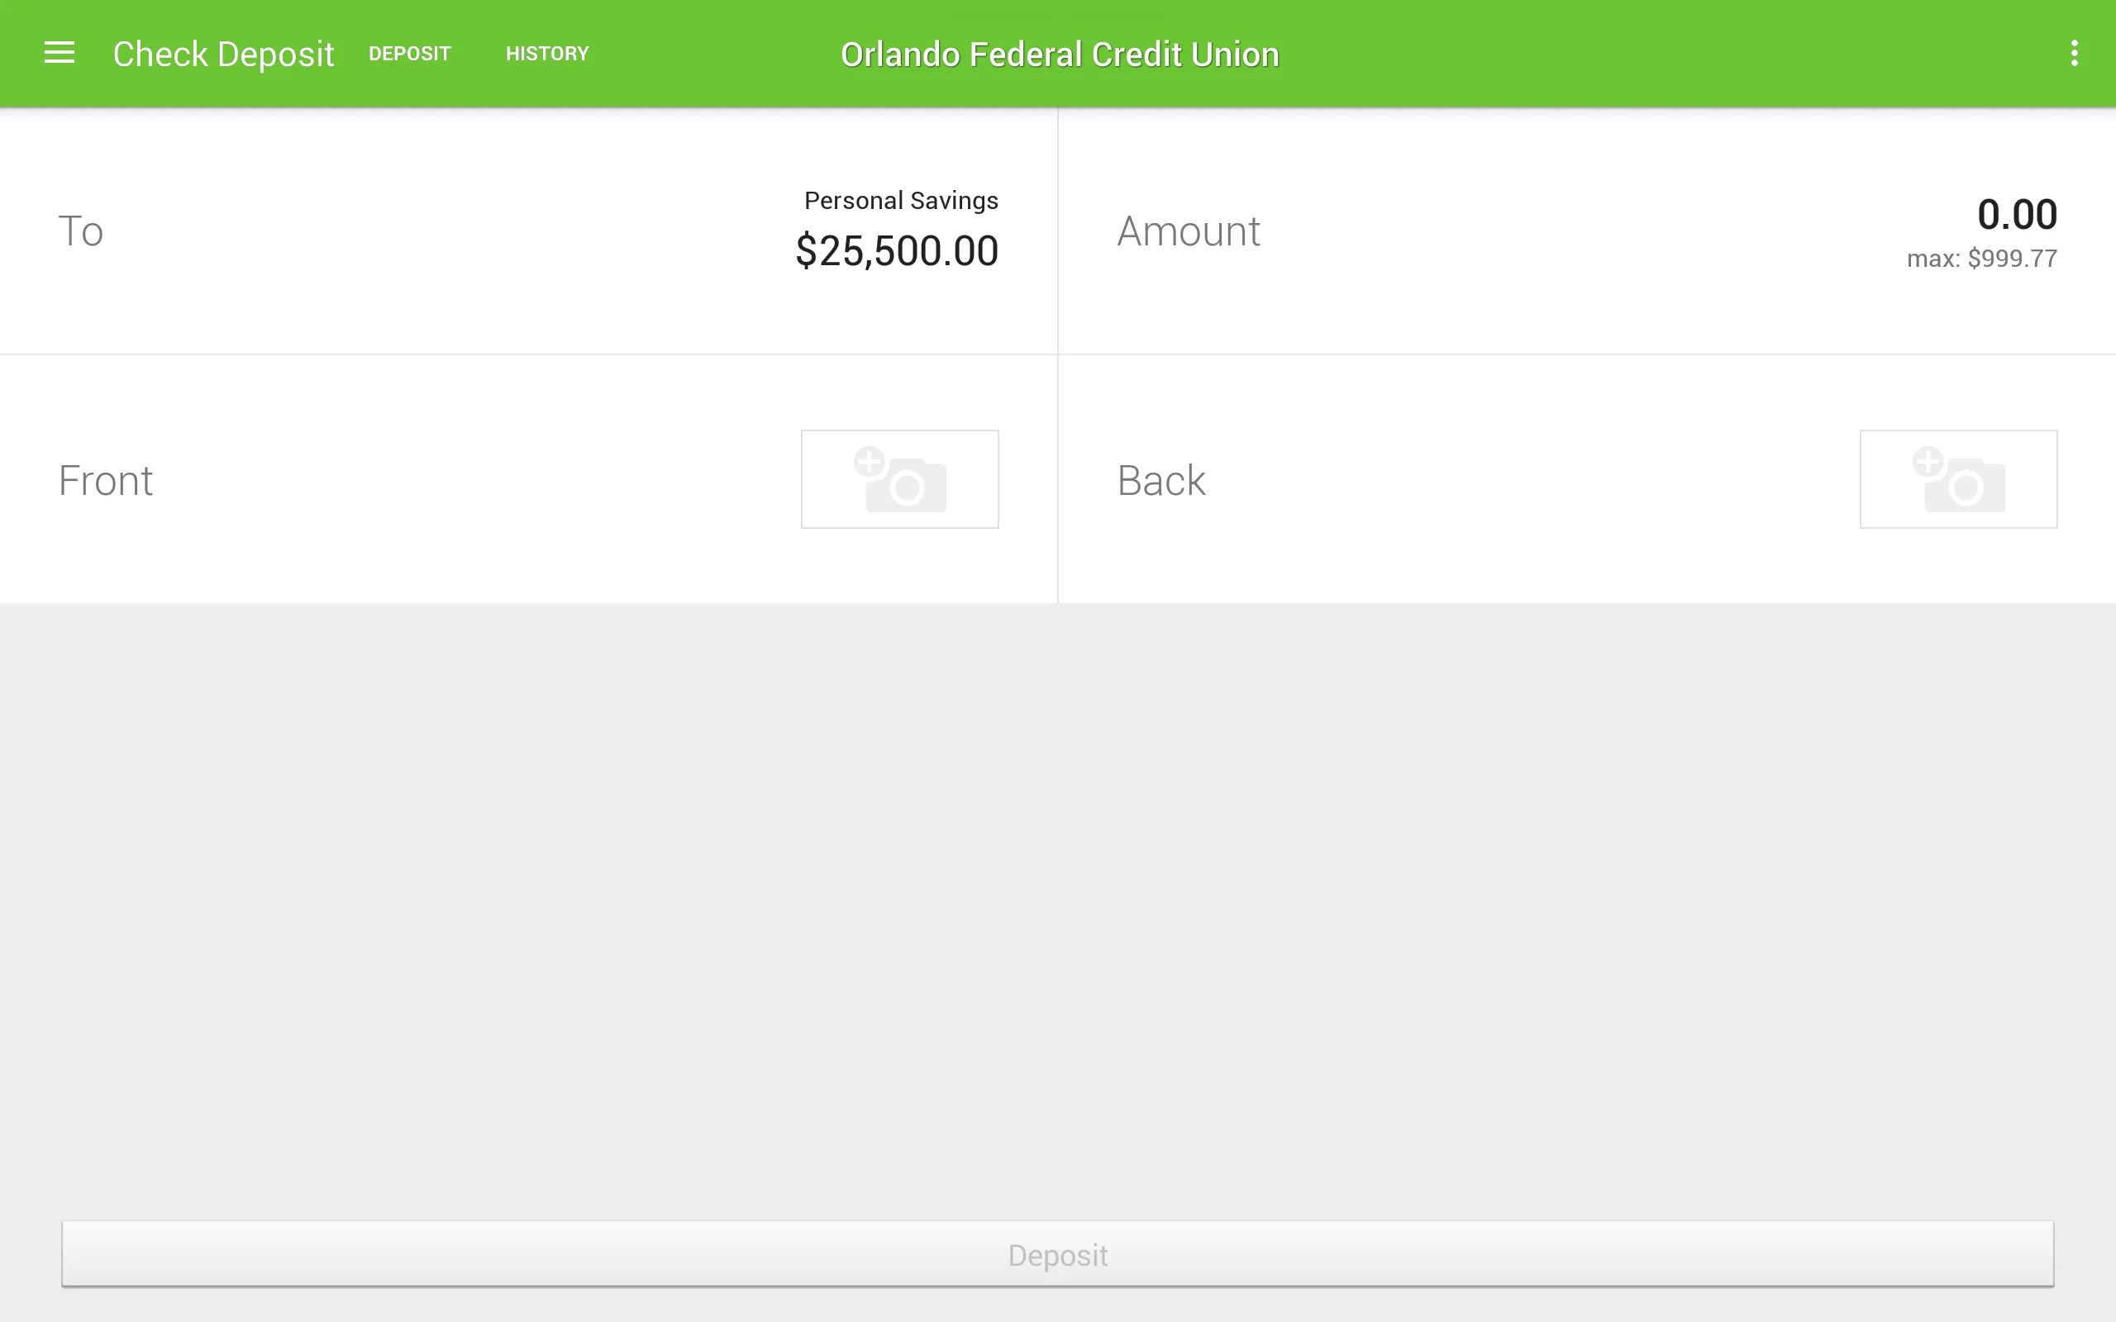
Task: Switch to the DEPOSIT tab
Action: pos(410,54)
